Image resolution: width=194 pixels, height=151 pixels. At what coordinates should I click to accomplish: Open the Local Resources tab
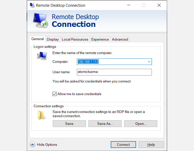click(x=75, y=39)
